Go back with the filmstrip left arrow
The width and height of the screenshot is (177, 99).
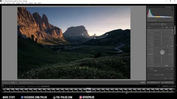point(12,86)
